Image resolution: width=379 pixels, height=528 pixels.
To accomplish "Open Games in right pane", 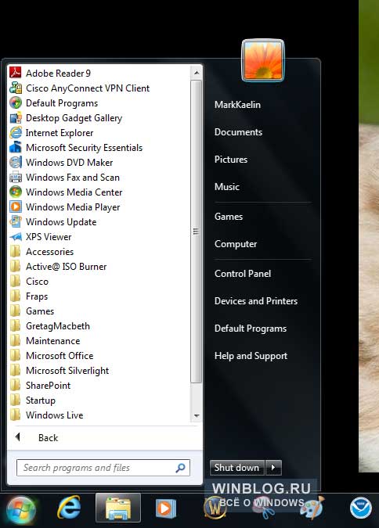I will pyautogui.click(x=229, y=217).
